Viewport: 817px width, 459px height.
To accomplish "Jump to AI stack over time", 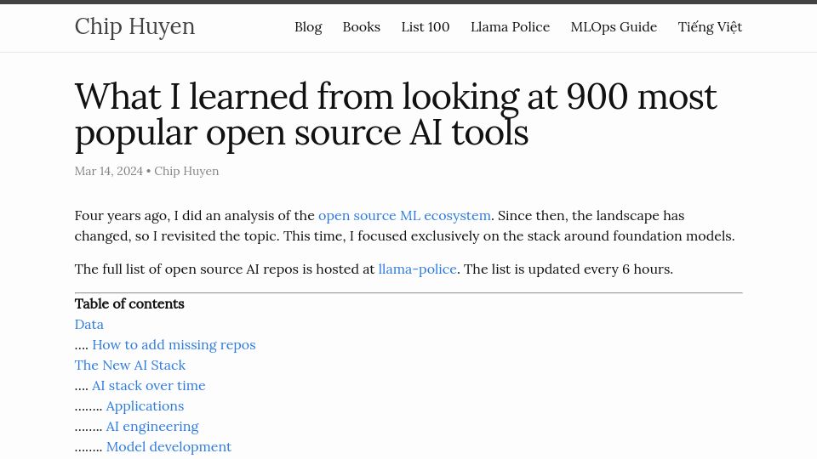I will coord(148,386).
